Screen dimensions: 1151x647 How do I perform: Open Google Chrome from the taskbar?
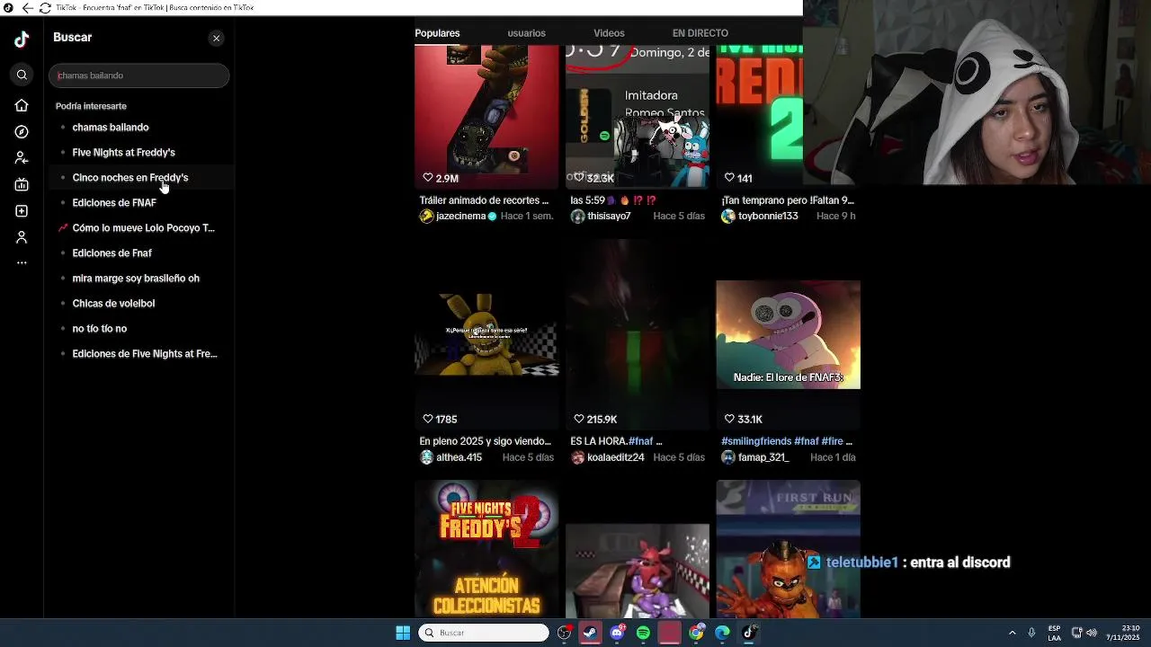pos(696,633)
